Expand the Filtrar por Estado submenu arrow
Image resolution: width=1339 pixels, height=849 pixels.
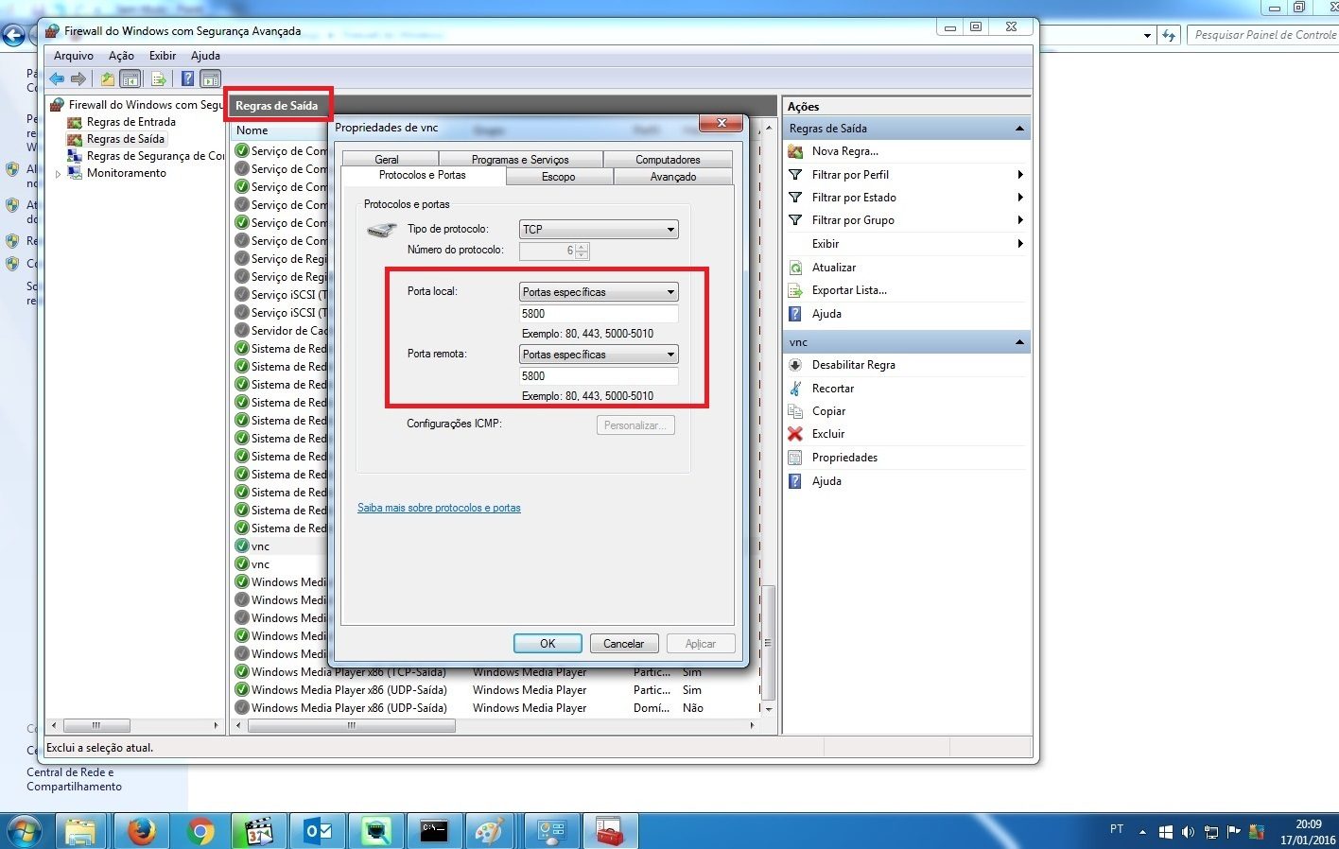(x=1020, y=198)
